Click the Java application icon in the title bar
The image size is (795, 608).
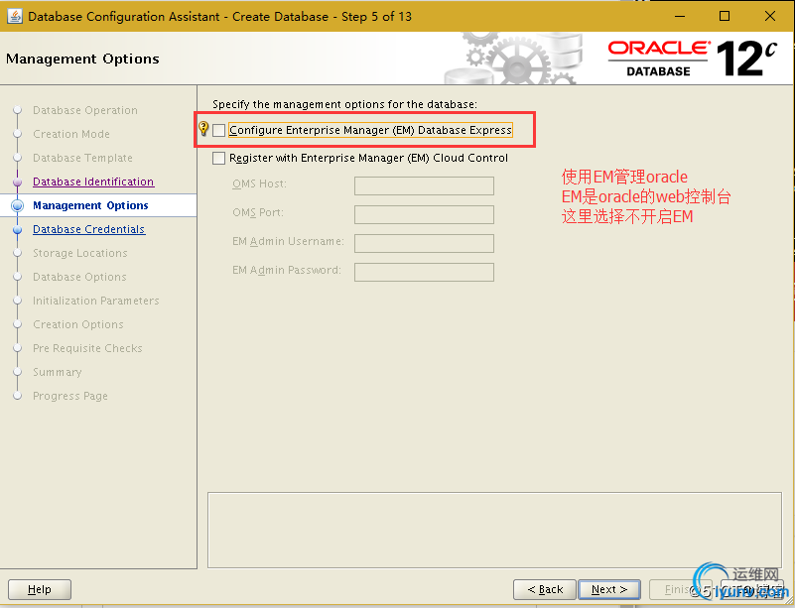click(x=15, y=16)
